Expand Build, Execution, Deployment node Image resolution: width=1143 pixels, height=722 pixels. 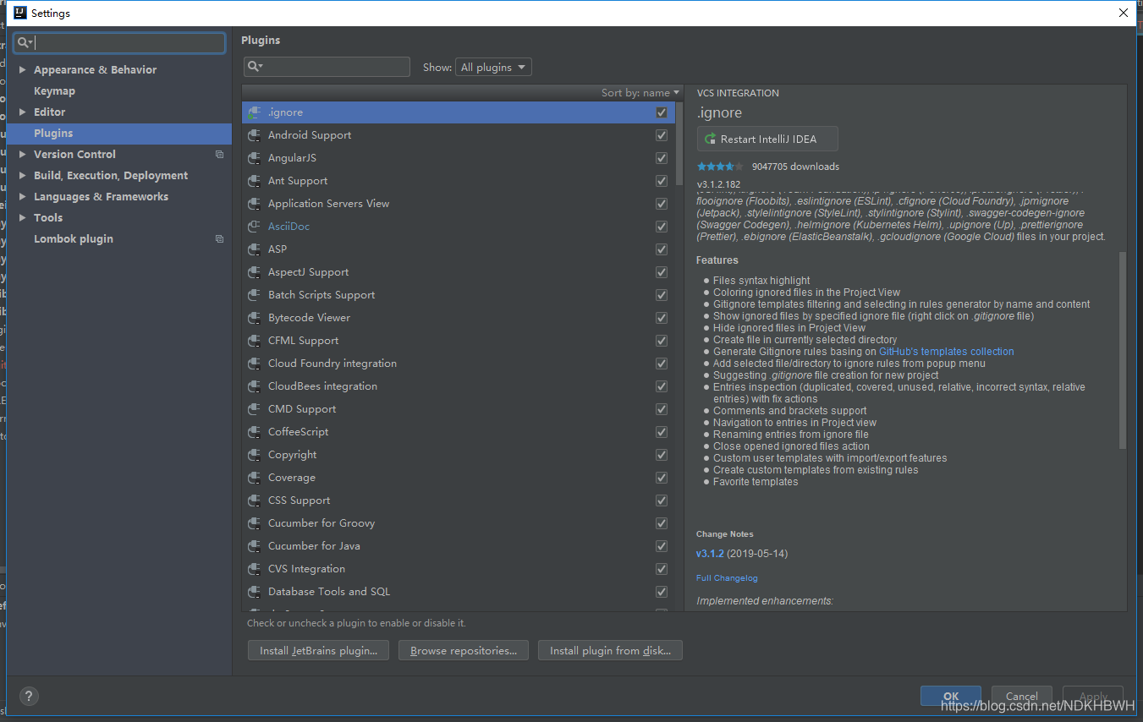[22, 176]
